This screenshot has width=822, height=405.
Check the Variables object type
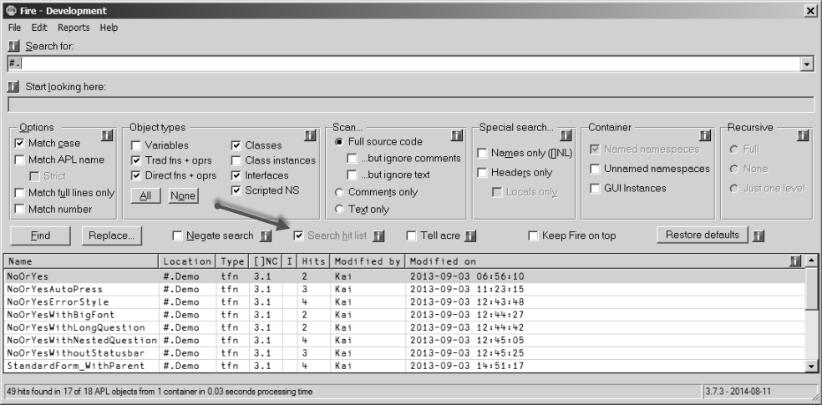136,145
